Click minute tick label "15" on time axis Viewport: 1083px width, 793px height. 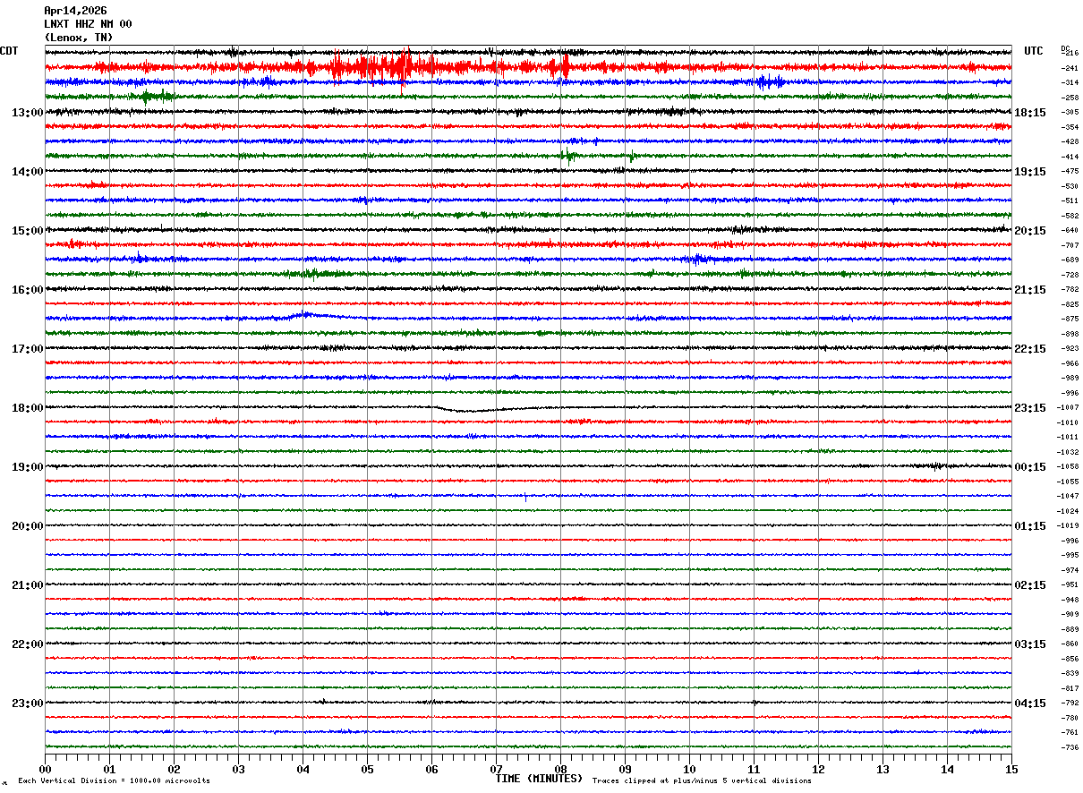(x=1011, y=769)
